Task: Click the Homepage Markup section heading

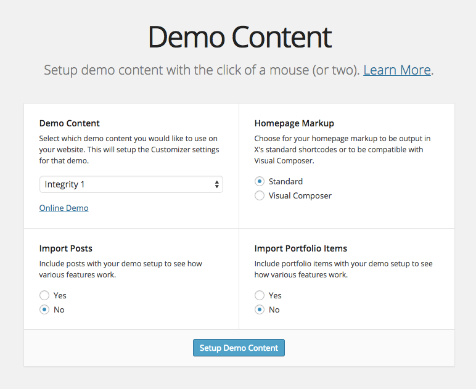Action: click(x=294, y=123)
